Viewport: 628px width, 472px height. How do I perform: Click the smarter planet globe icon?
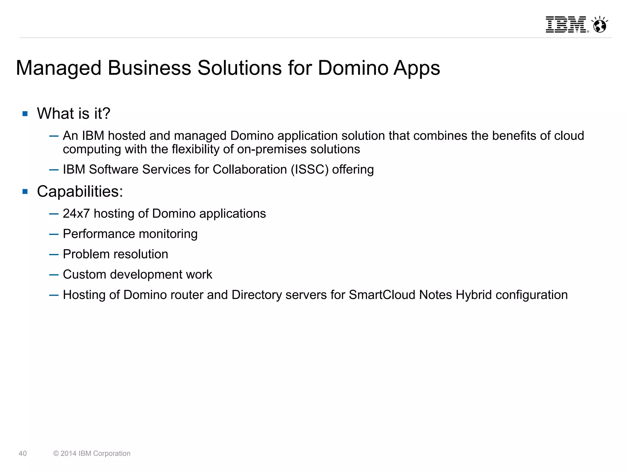600,24
